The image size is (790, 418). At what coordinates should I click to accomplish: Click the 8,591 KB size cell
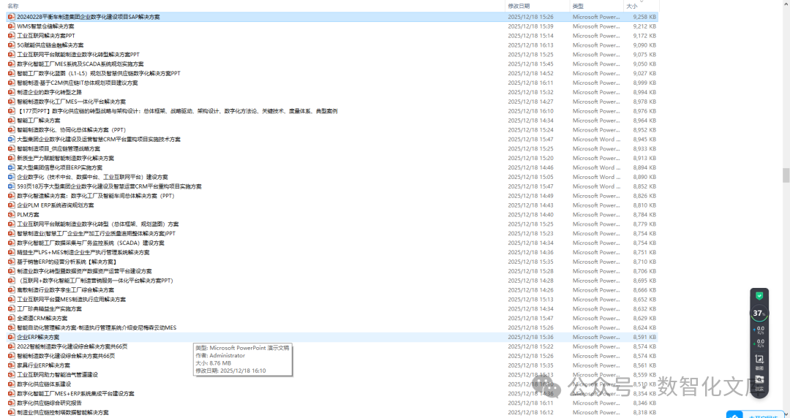click(x=644, y=337)
